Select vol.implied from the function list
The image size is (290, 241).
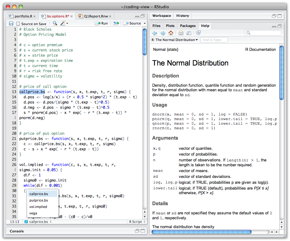pos(38,207)
